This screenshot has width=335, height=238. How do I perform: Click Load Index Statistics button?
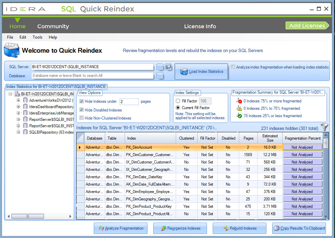coord(202,72)
